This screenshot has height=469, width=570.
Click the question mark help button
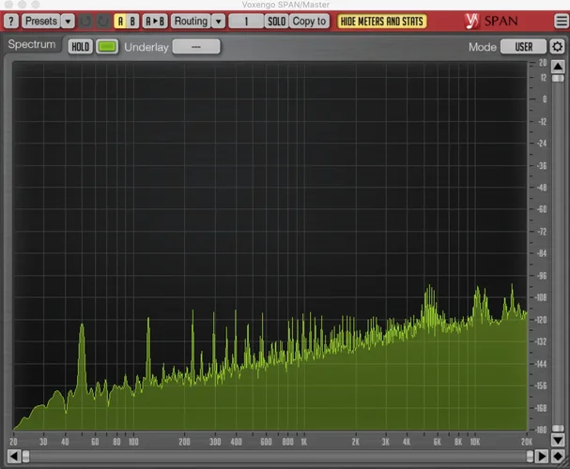point(11,21)
